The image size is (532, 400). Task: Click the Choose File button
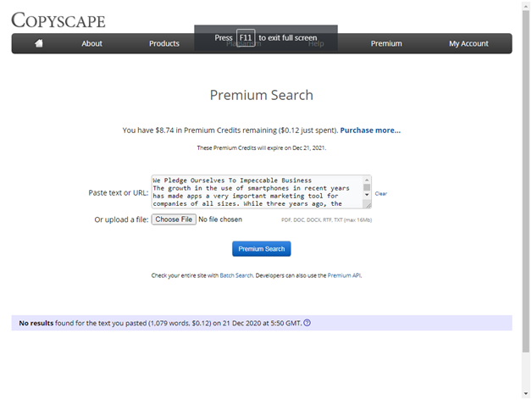point(174,219)
